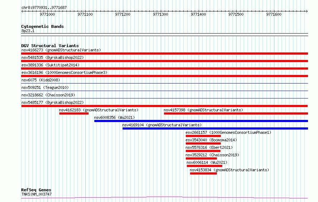
Task: Click nsv6075 (Kidd2008) variant label
Action: (x=41, y=80)
